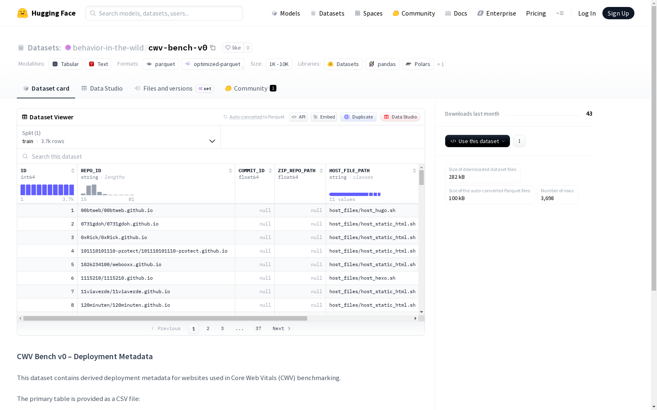Go to the Community tab
Viewport: 657px width, 410px height.
click(x=250, y=89)
